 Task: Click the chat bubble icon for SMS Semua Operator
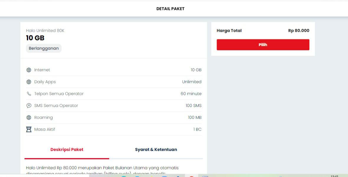28,105
